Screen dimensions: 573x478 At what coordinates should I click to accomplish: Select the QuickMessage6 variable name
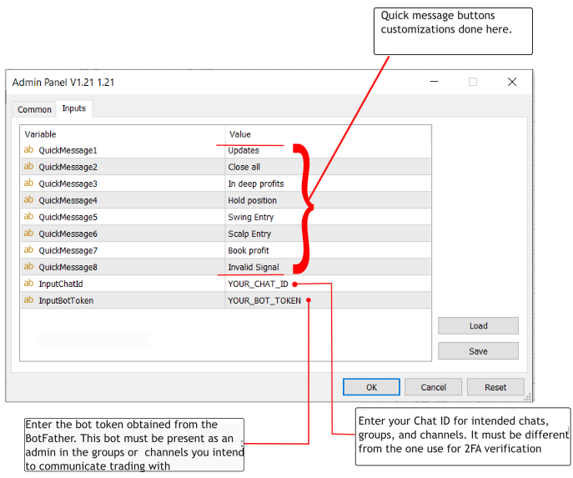coord(68,234)
